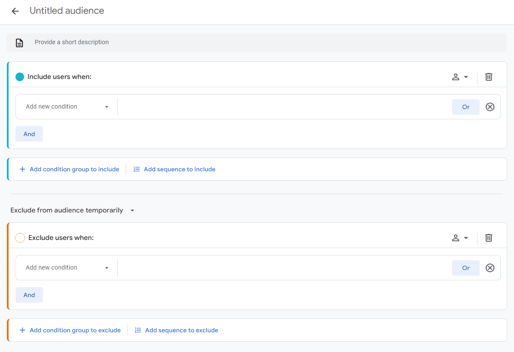Click the dashed orange Exclude users circle
Image resolution: width=514 pixels, height=352 pixels.
(x=20, y=238)
